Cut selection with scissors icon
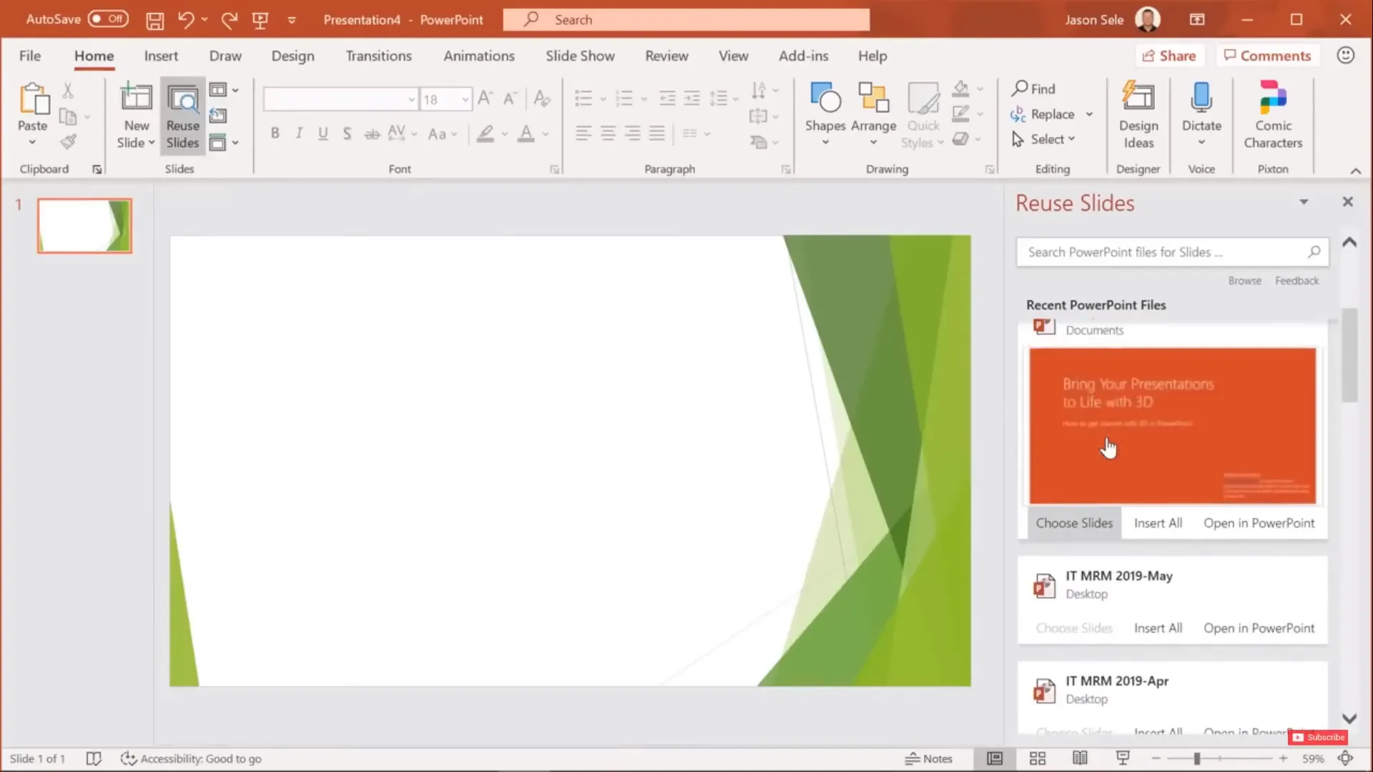 [68, 90]
